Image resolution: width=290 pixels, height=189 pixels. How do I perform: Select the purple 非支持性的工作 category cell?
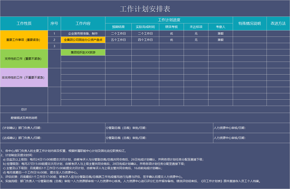[x=24, y=78]
